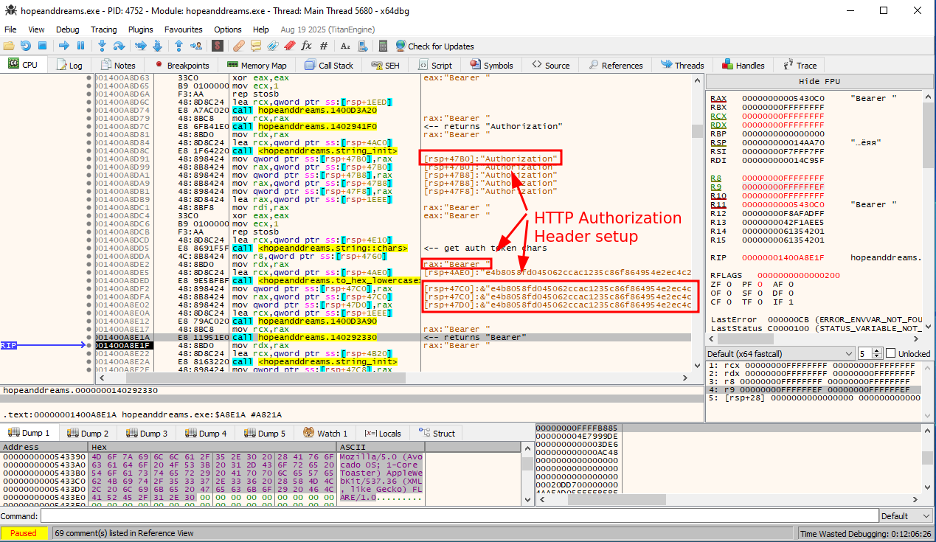936x542 pixels.
Task: Click the Open file toolbar icon
Action: click(x=8, y=46)
